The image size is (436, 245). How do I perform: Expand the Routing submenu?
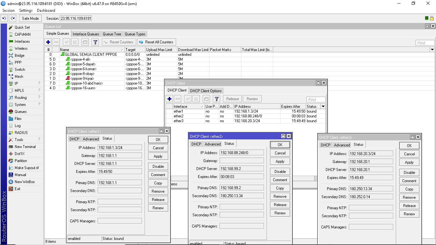(25, 98)
